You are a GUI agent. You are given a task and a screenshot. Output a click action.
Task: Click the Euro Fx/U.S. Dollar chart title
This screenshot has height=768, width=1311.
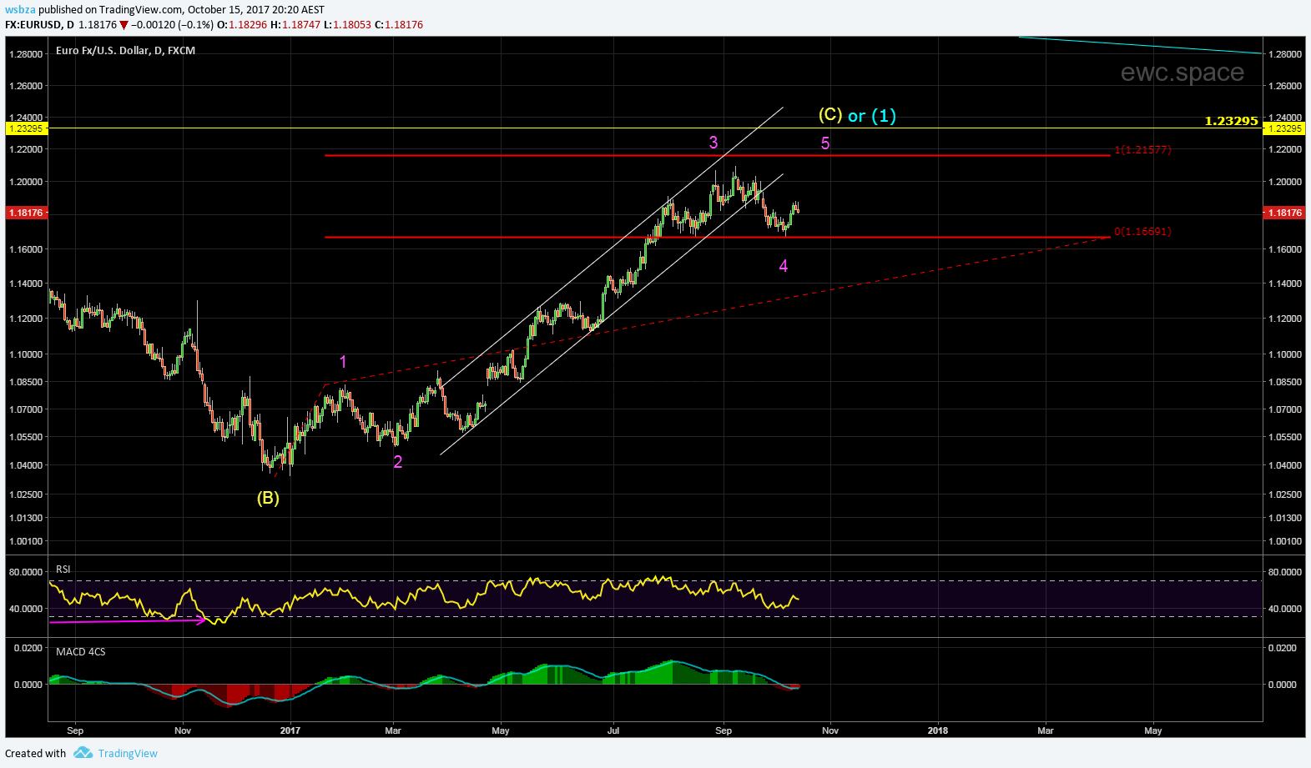click(125, 51)
